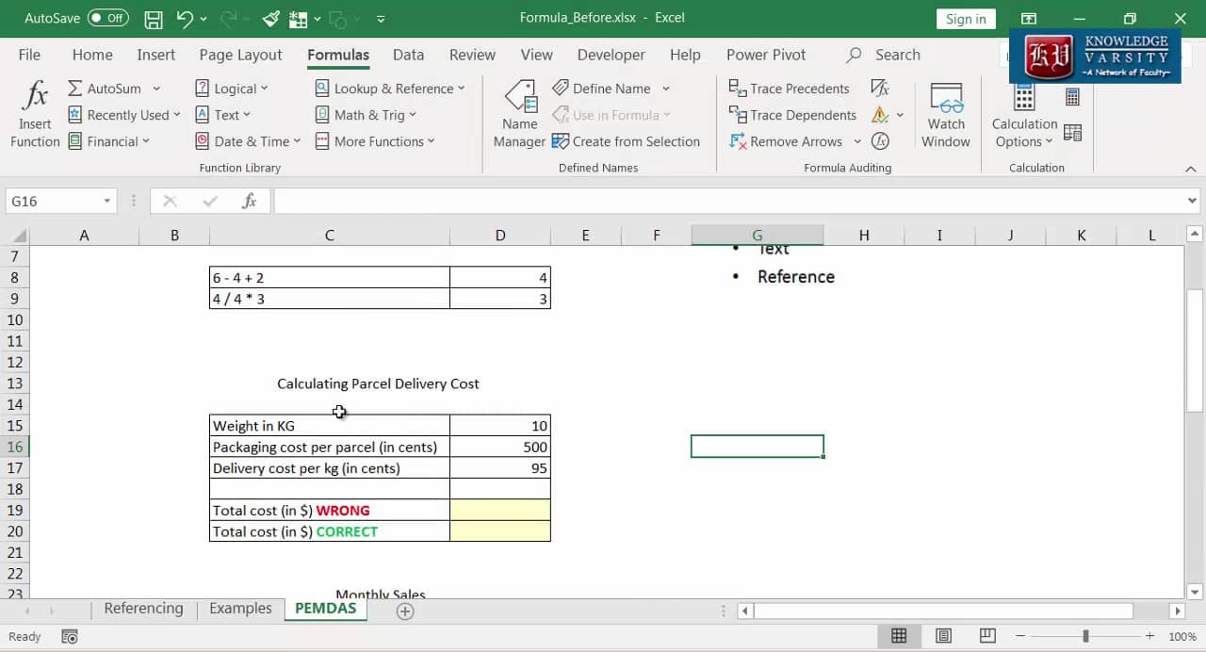Open the Calculation Options dropdown

coord(1024,133)
